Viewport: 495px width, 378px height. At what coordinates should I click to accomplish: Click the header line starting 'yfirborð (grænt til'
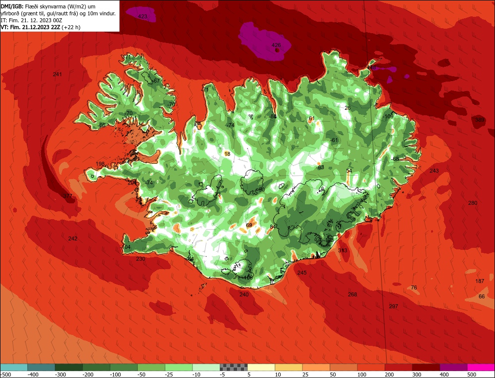tap(58, 13)
